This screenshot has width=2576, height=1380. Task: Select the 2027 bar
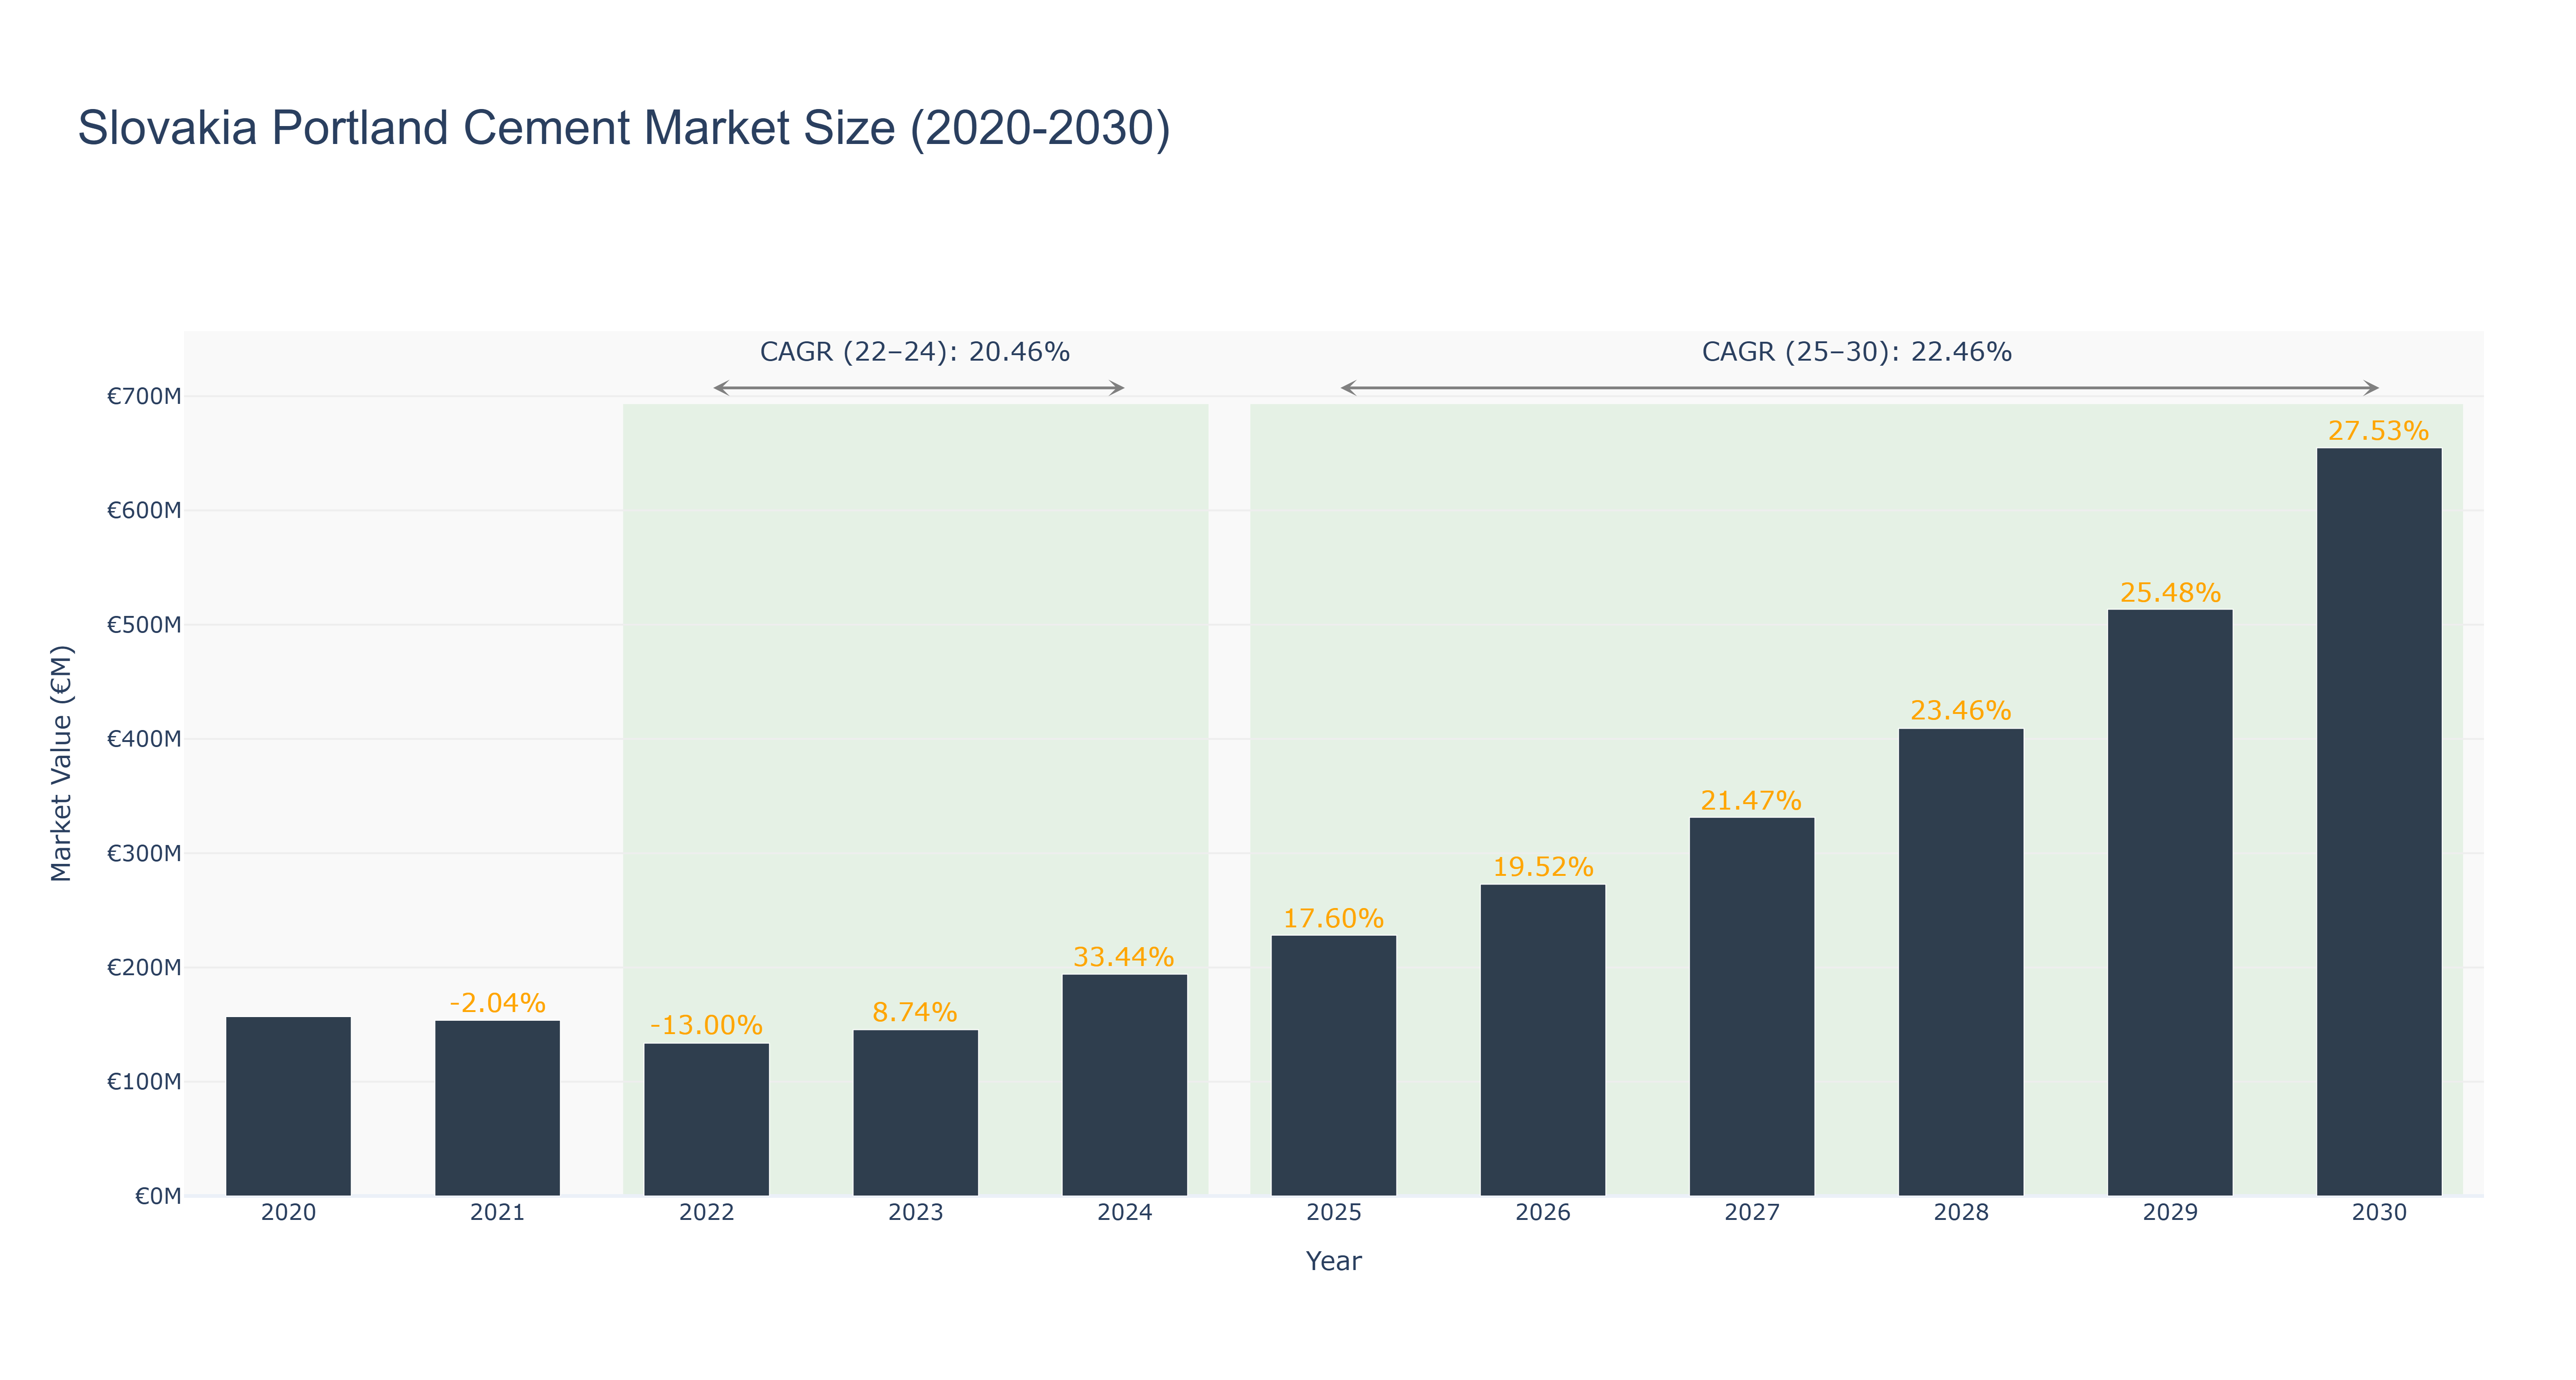point(1751,1007)
